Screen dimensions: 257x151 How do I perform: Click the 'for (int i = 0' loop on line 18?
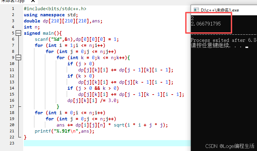coord(70,113)
